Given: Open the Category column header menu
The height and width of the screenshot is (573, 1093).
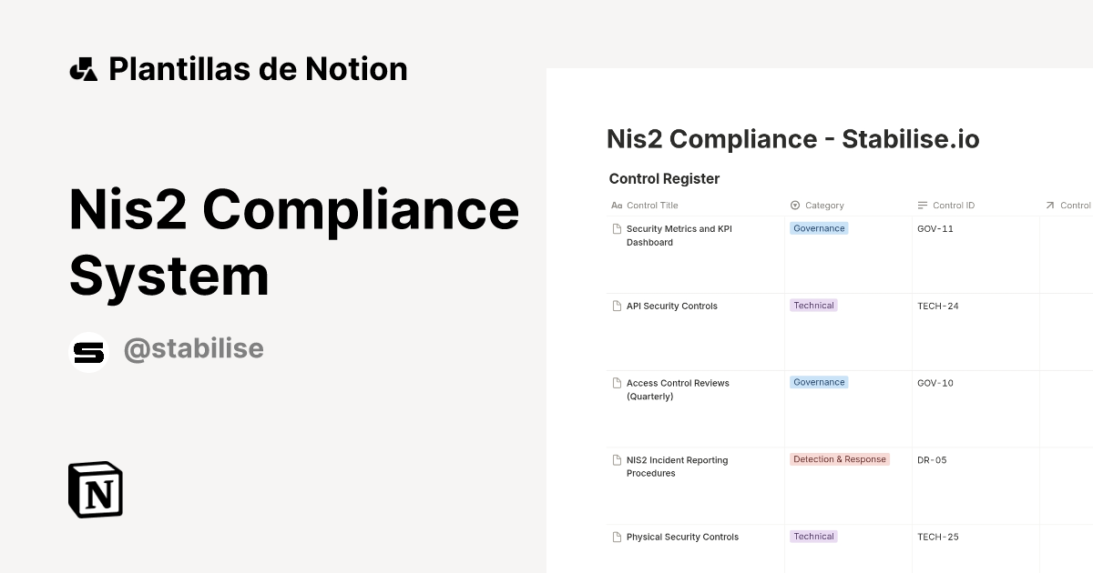Looking at the screenshot, I should [823, 206].
